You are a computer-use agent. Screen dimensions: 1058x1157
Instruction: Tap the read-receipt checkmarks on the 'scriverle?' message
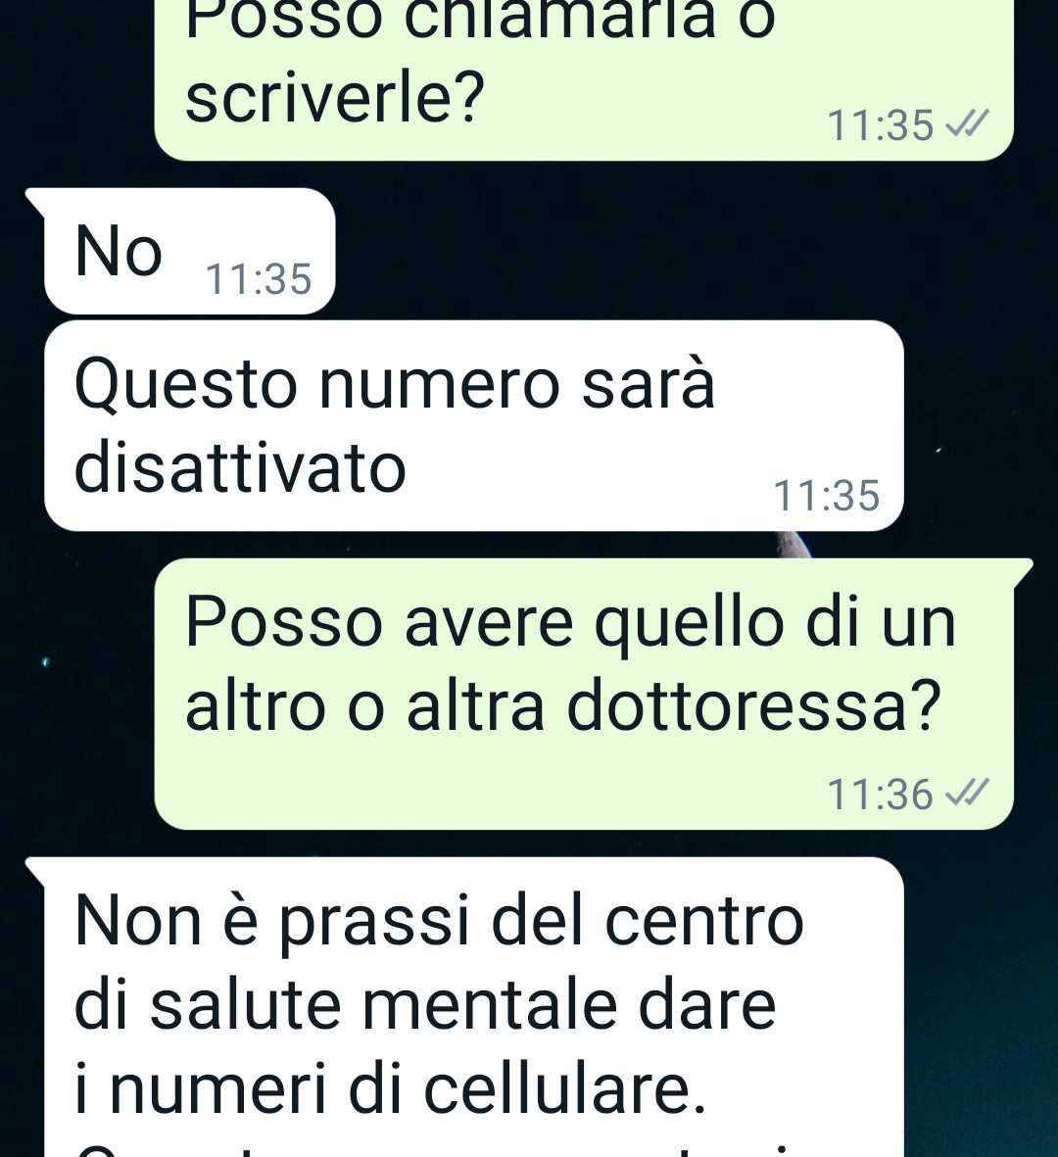click(967, 124)
